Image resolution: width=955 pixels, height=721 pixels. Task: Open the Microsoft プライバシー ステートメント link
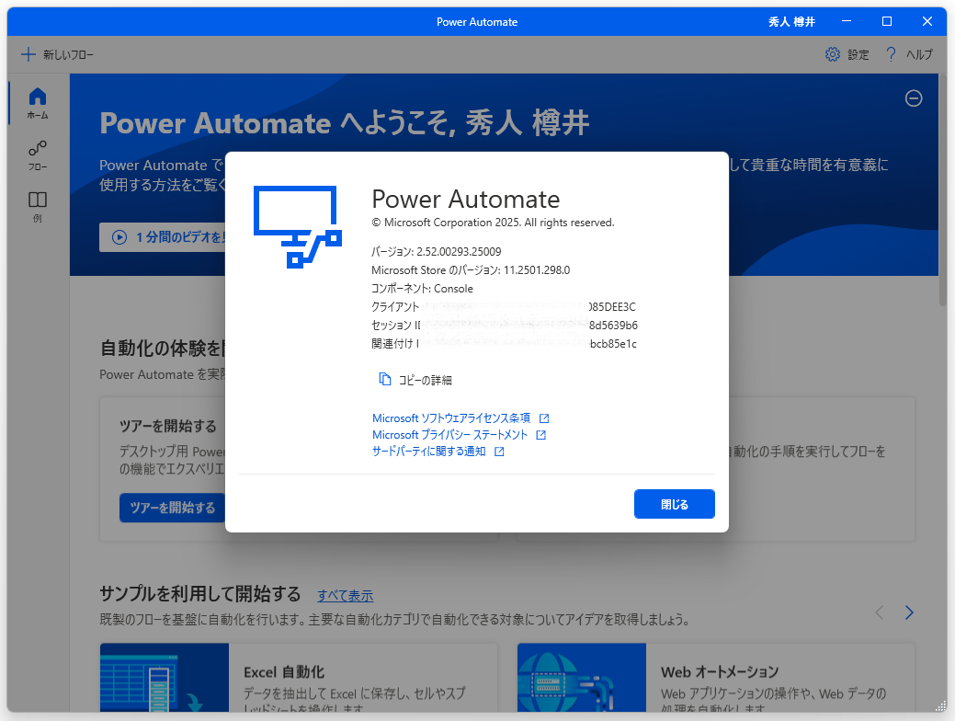pos(447,434)
